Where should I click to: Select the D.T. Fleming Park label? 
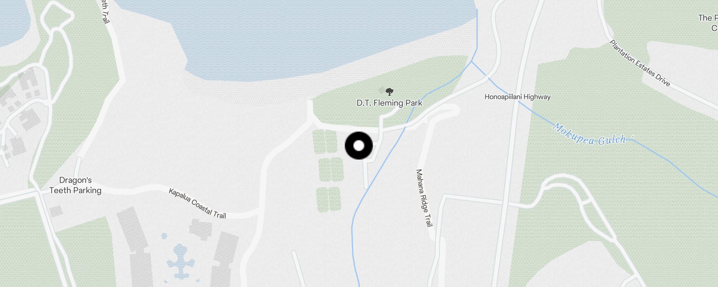coord(389,103)
